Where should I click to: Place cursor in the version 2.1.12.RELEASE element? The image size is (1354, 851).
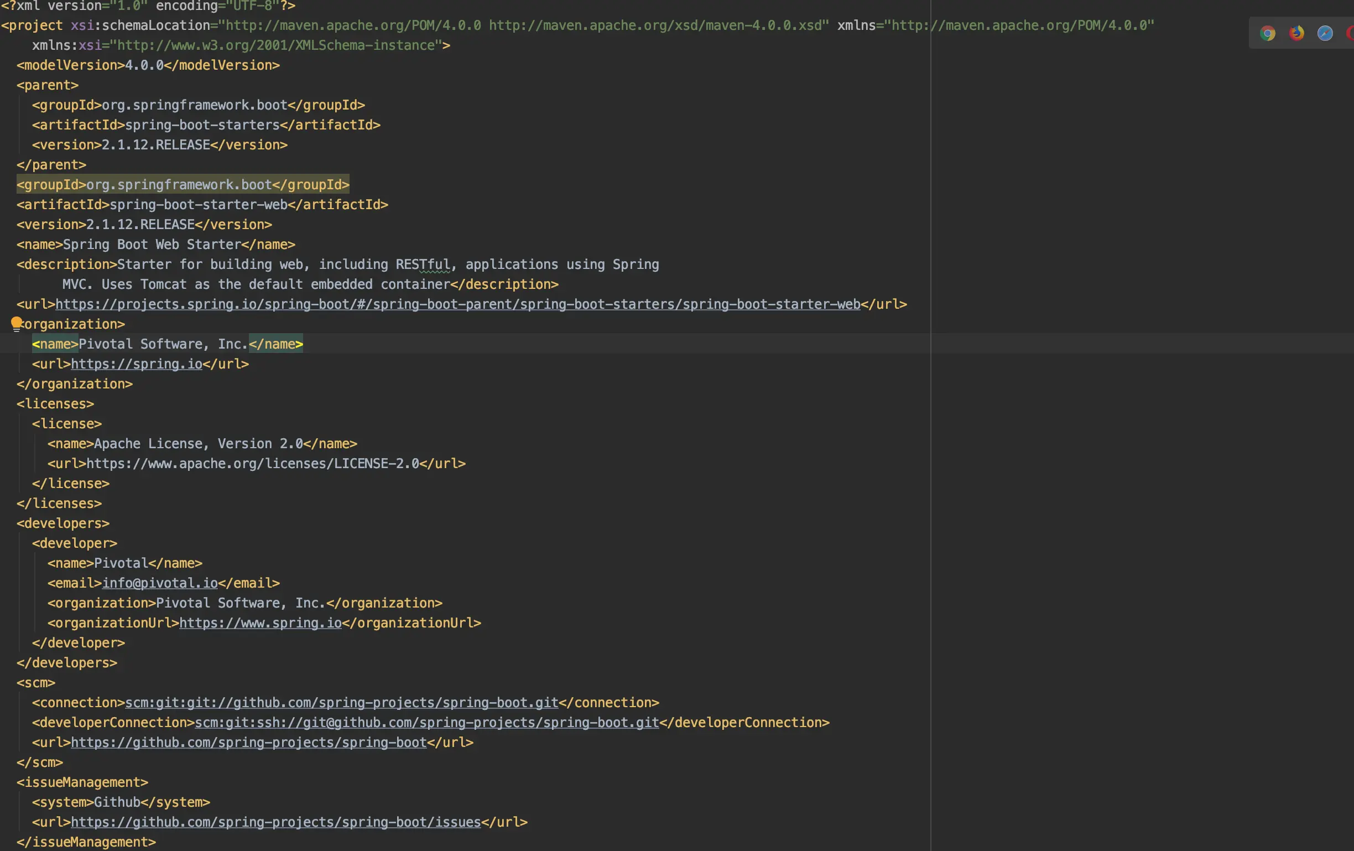pyautogui.click(x=140, y=224)
